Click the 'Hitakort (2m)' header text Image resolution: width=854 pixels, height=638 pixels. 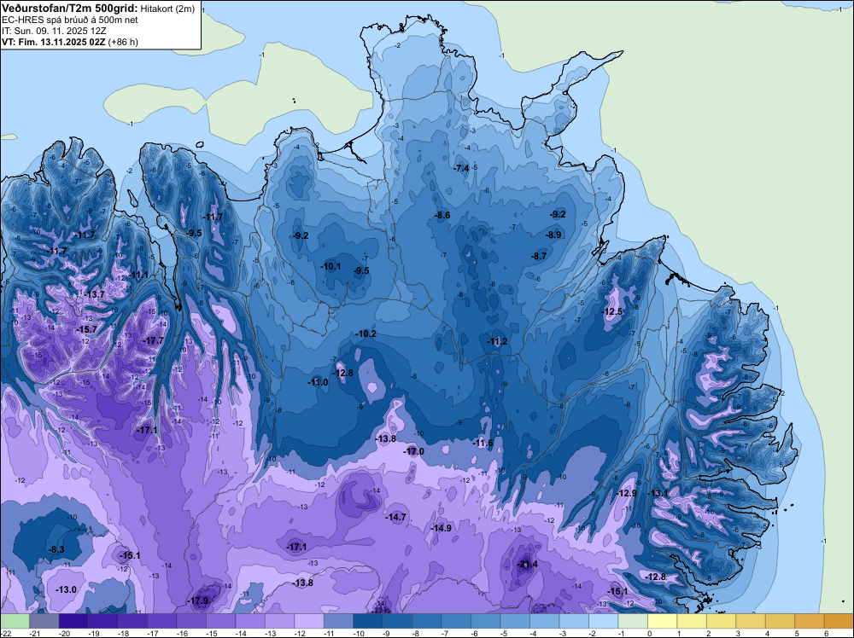167,9
